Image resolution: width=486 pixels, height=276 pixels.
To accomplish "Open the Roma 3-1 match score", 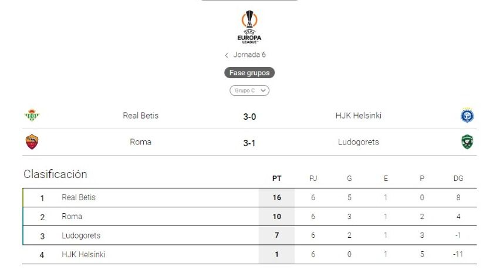I will click(x=249, y=143).
